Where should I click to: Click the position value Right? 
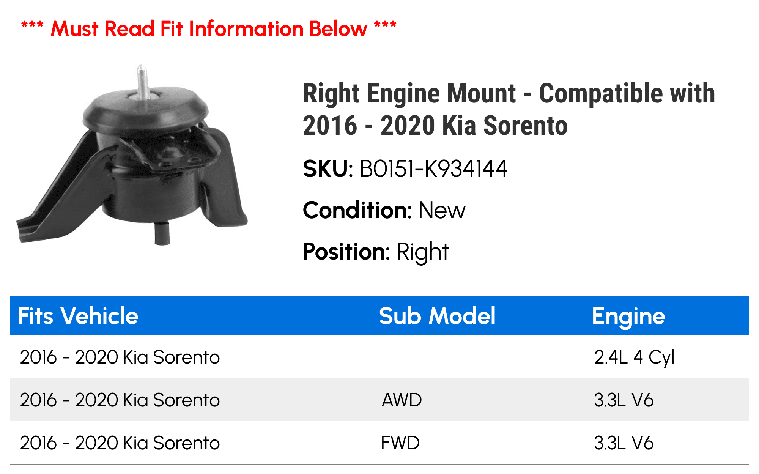[423, 252]
